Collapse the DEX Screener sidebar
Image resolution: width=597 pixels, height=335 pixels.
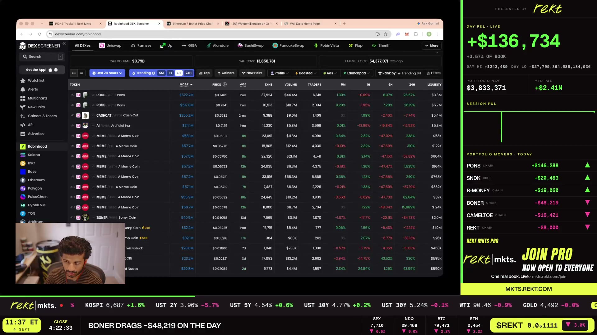[x=64, y=44]
